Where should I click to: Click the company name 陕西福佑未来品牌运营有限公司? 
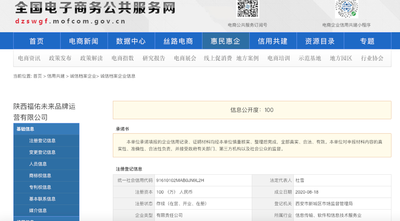pos(44,112)
